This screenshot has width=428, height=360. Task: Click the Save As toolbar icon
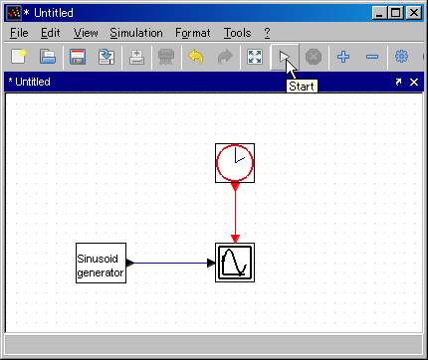coord(107,57)
